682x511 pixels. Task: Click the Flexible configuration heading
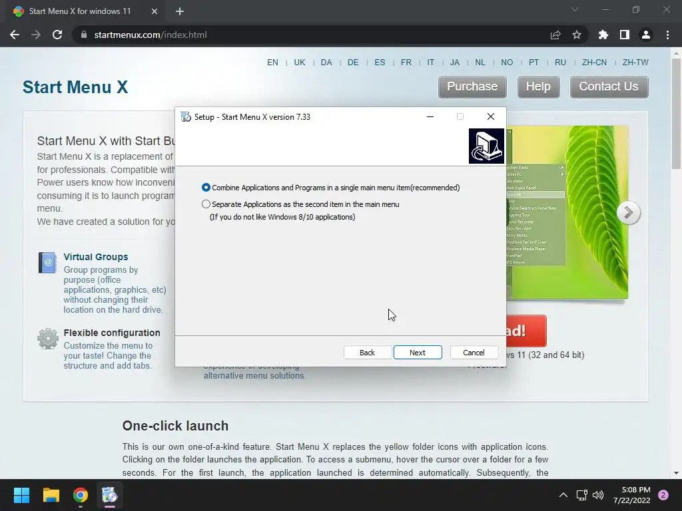(112, 333)
